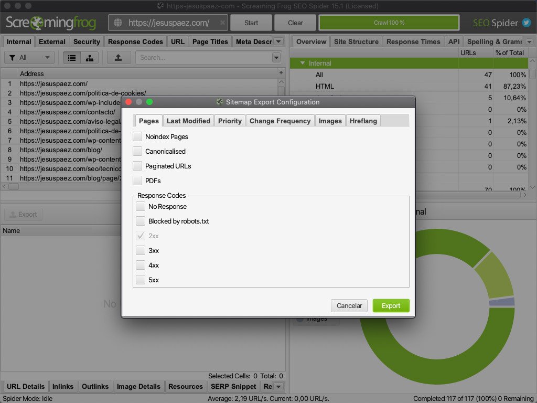
Task: Open the search options dropdown arrow
Action: pos(276,58)
